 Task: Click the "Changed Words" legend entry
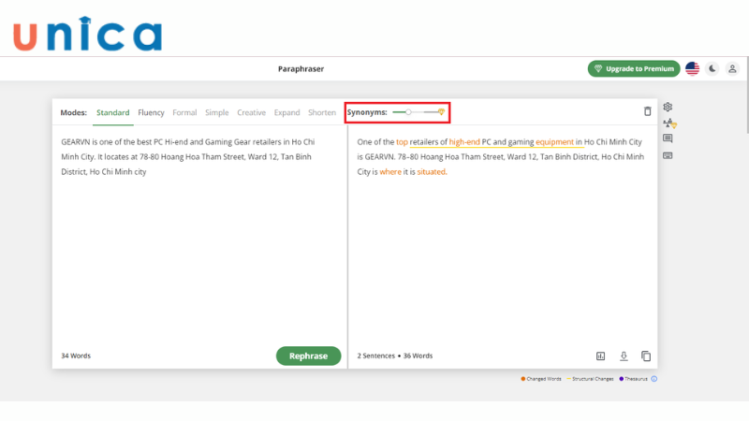click(541, 379)
